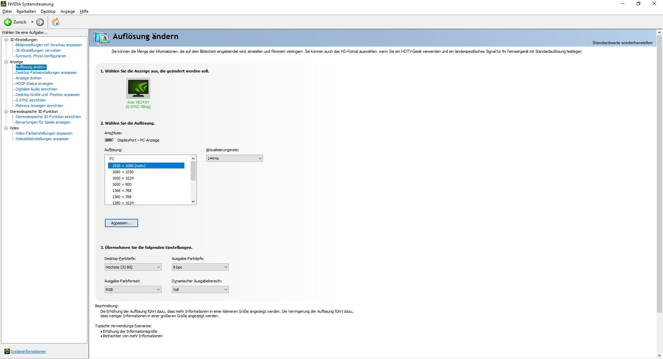Open the Systeminformationen link
This screenshot has width=663, height=359.
click(x=28, y=351)
